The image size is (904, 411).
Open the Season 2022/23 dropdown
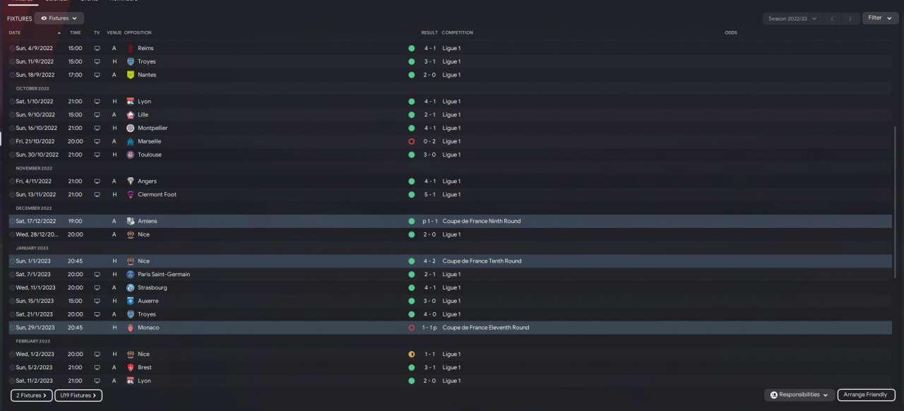(x=792, y=18)
